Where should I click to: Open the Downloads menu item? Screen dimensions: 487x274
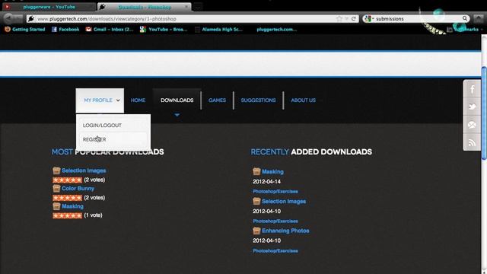177,100
